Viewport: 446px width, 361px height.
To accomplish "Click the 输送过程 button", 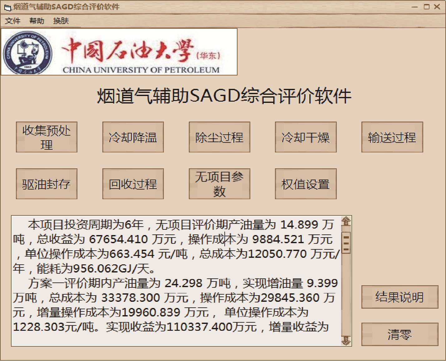I will 392,137.
